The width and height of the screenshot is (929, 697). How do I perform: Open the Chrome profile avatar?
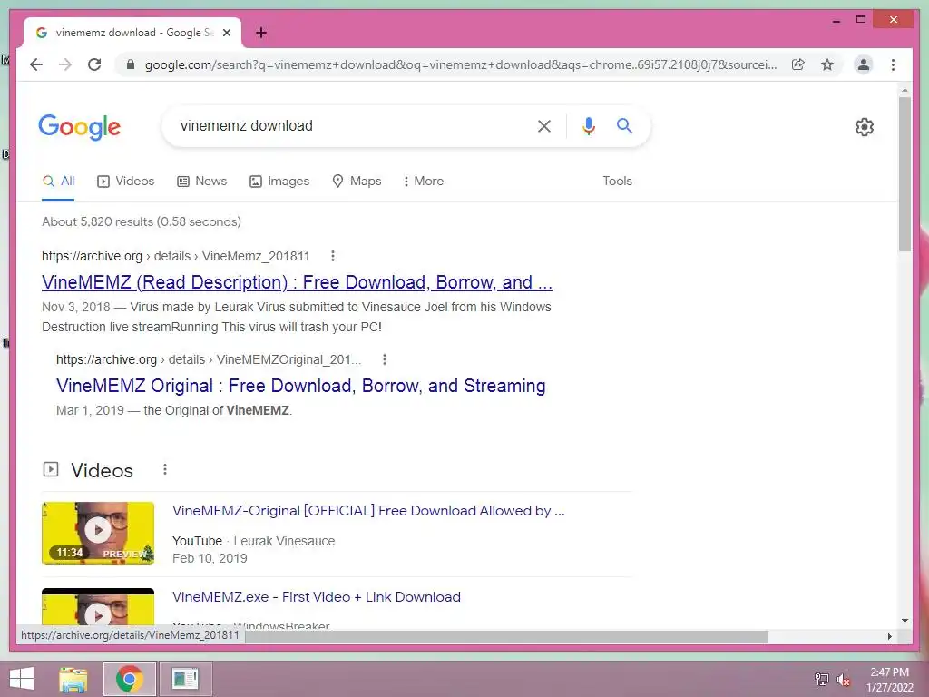pos(864,64)
